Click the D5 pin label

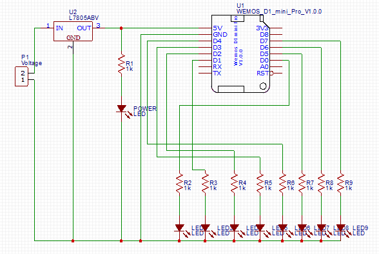pyautogui.click(x=264, y=54)
